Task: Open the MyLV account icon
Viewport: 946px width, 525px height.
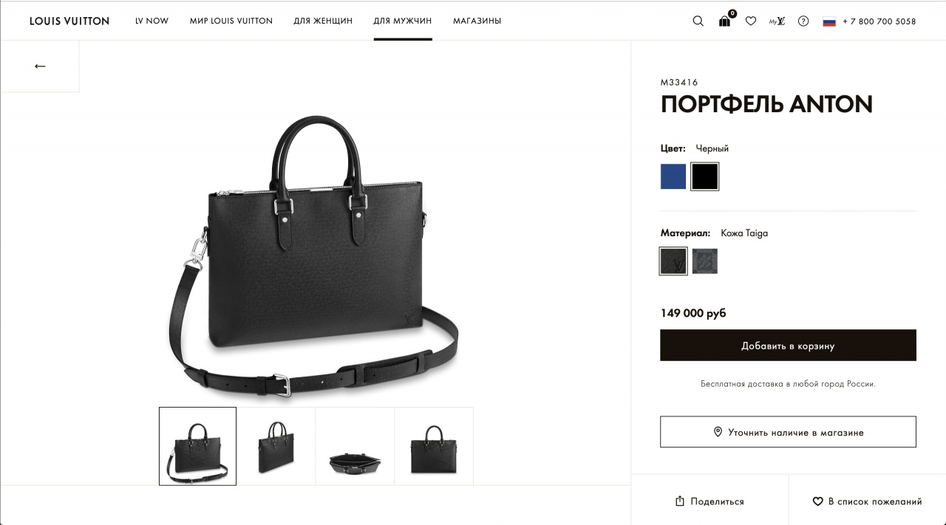Action: [777, 21]
